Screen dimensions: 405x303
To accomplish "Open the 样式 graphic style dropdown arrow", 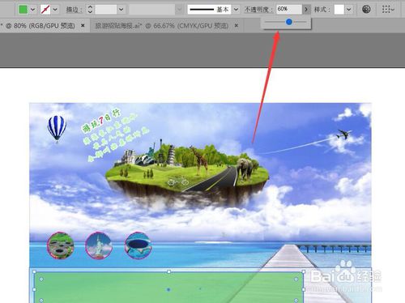I will click(x=349, y=10).
